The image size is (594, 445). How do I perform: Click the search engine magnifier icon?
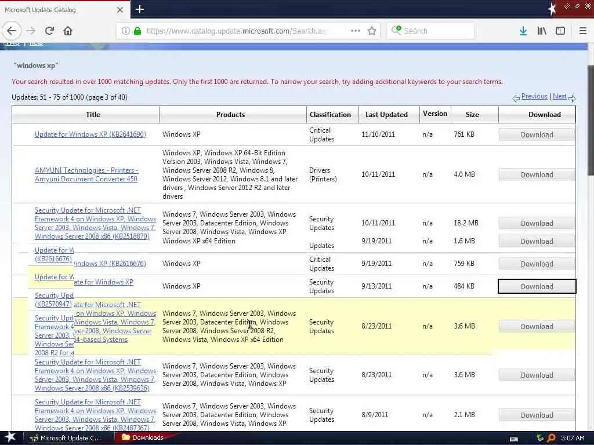pos(396,30)
